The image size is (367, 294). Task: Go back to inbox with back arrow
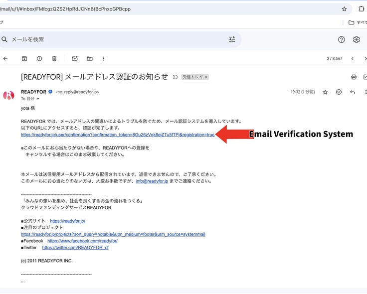(x=5, y=59)
